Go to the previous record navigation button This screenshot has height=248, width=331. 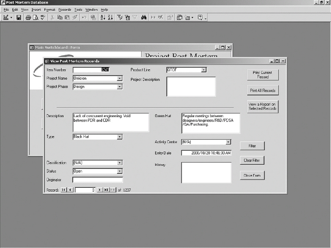coord(70,190)
